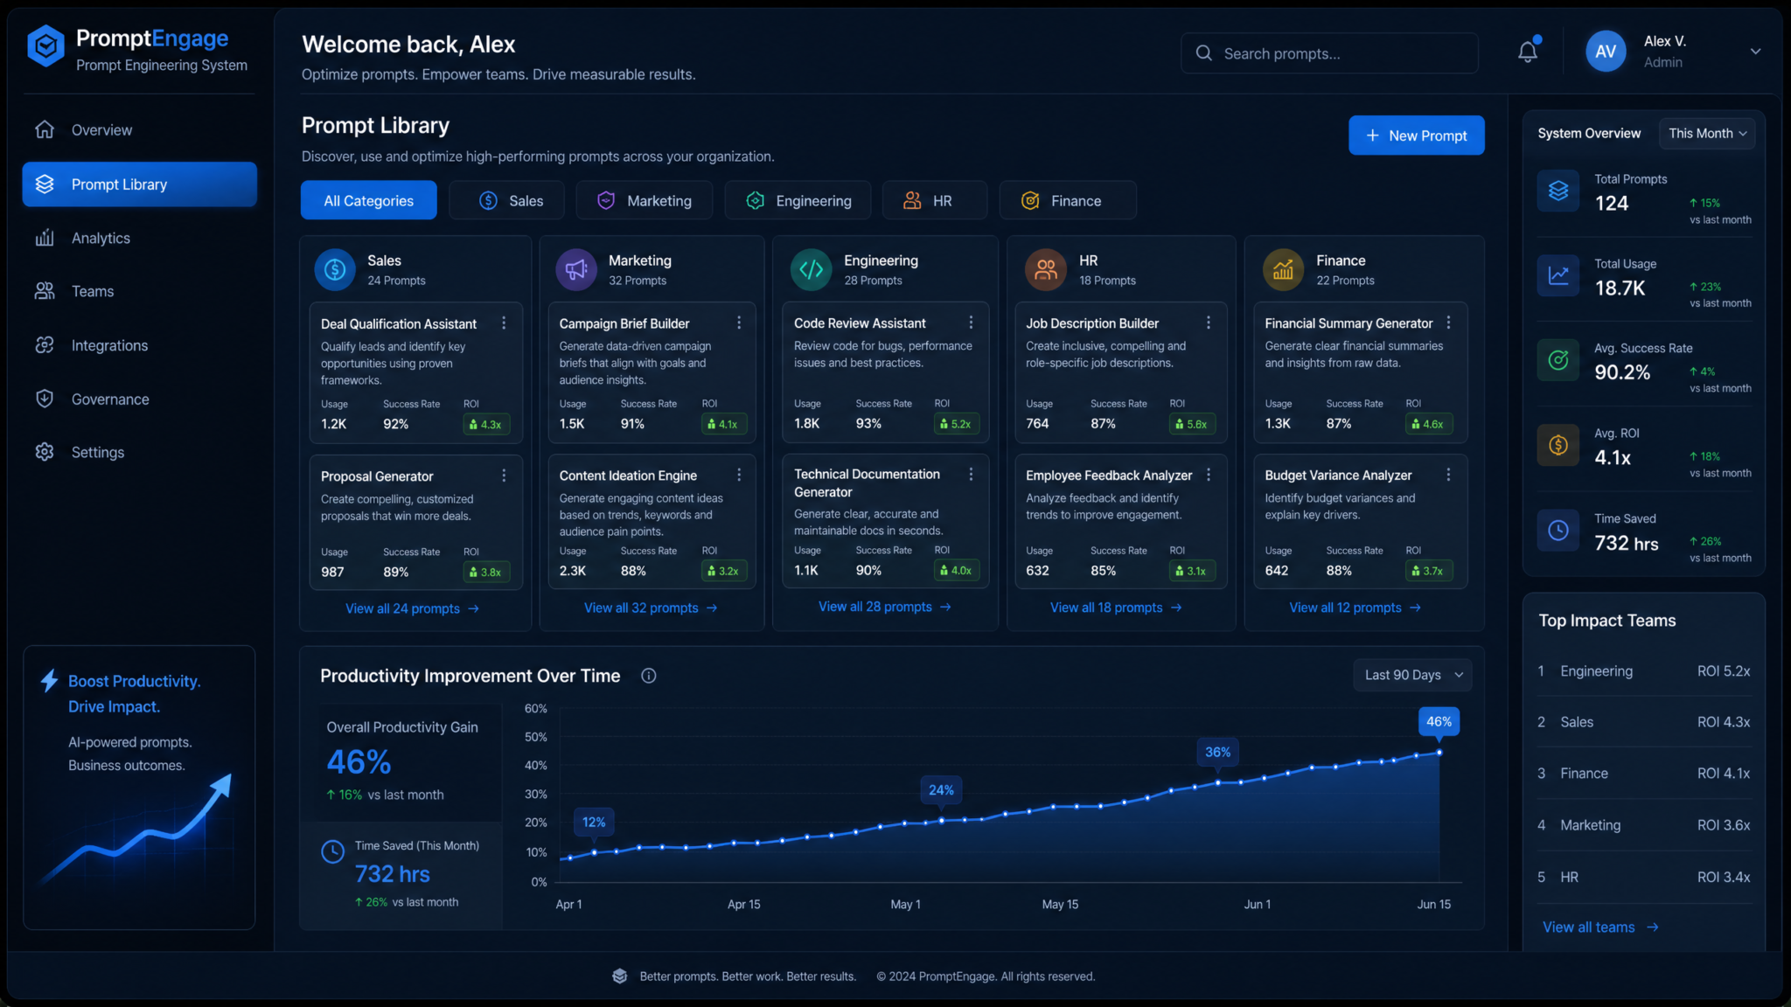Viewport: 1791px width, 1007px height.
Task: Open the Last 90 Days dropdown
Action: coord(1412,675)
